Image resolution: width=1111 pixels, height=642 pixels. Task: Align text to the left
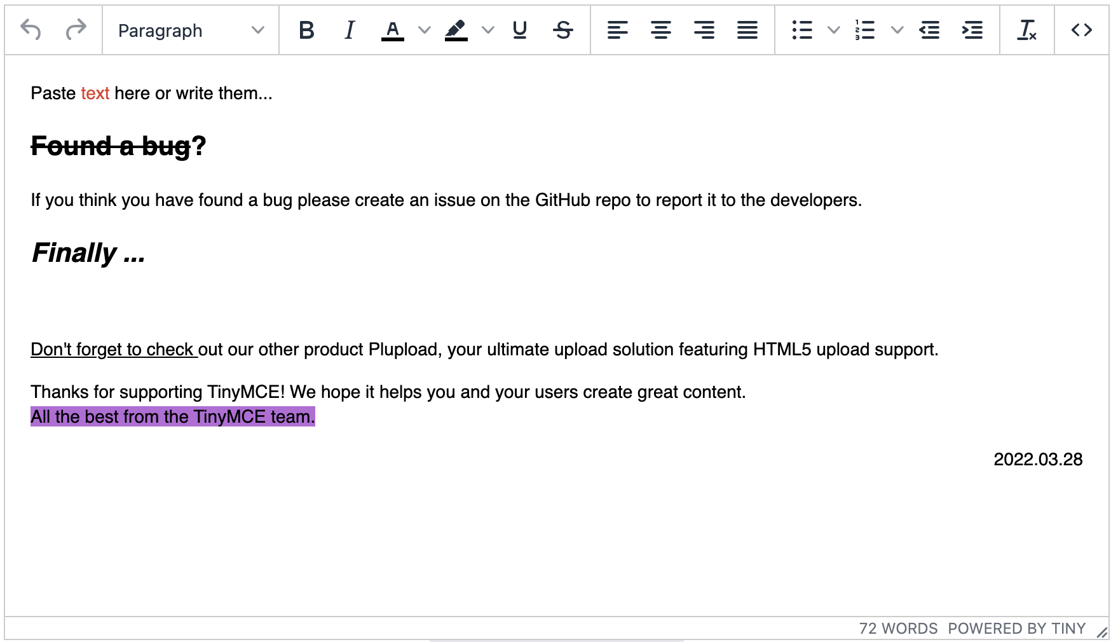(618, 30)
